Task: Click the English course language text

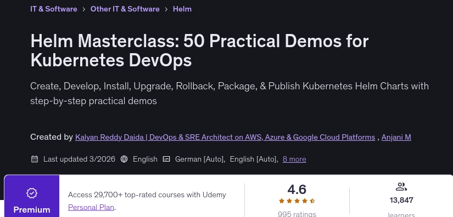Action: point(145,159)
